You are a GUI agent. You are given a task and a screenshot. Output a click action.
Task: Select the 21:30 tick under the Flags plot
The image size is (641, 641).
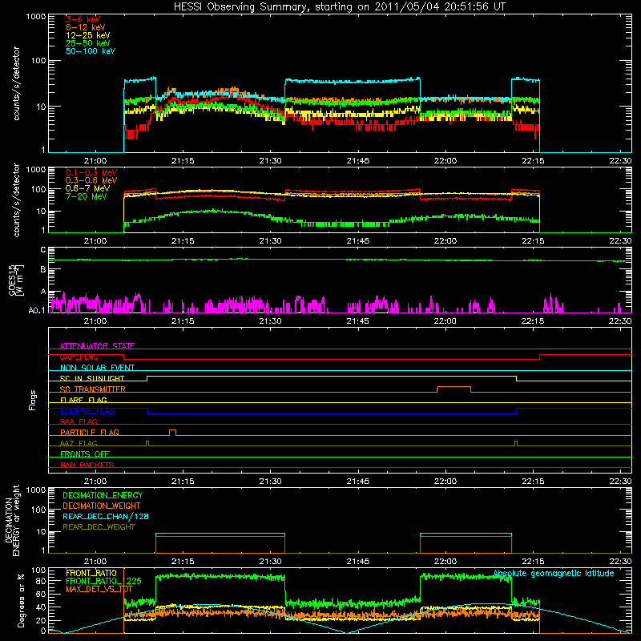coord(270,482)
